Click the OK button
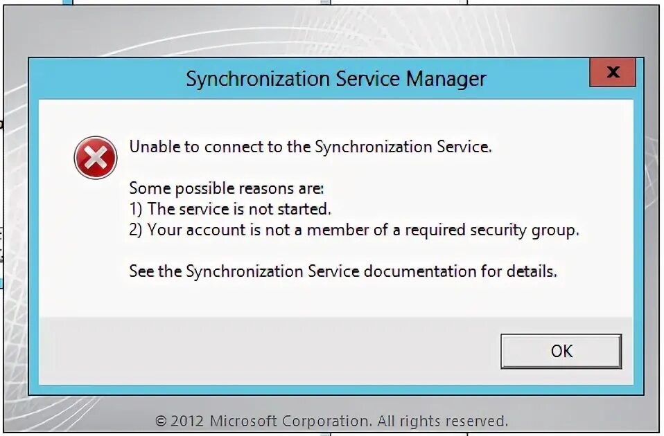Image resolution: width=664 pixels, height=436 pixels. 561,351
